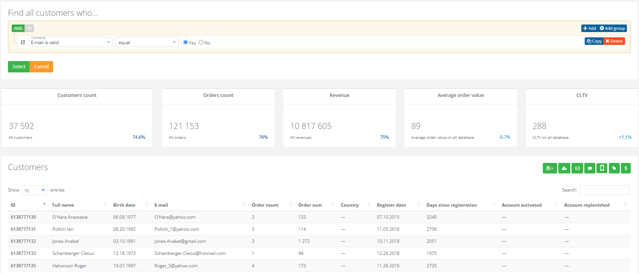639x273 pixels.
Task: Click the register date 10.11.2018
Action: (x=388, y=241)
